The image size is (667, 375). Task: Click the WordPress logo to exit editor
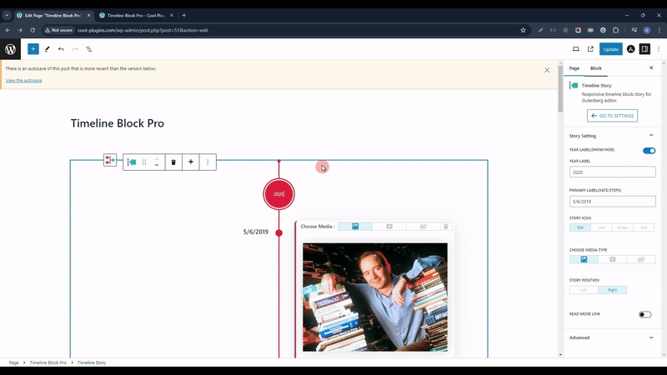(x=11, y=49)
